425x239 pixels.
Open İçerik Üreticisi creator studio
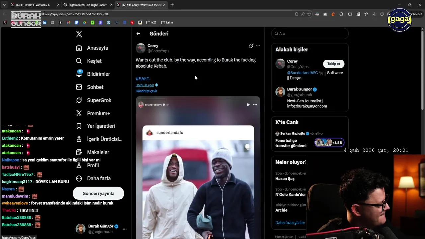(x=99, y=139)
